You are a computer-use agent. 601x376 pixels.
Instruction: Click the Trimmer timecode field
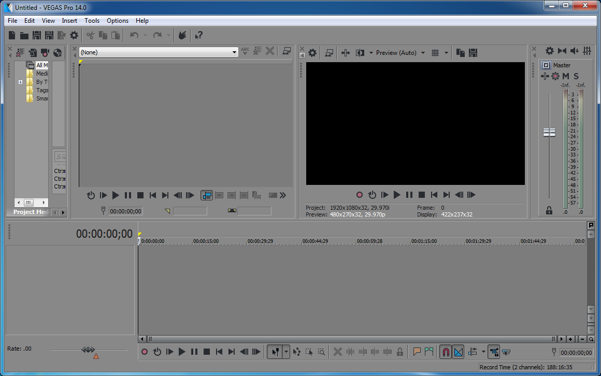126,211
